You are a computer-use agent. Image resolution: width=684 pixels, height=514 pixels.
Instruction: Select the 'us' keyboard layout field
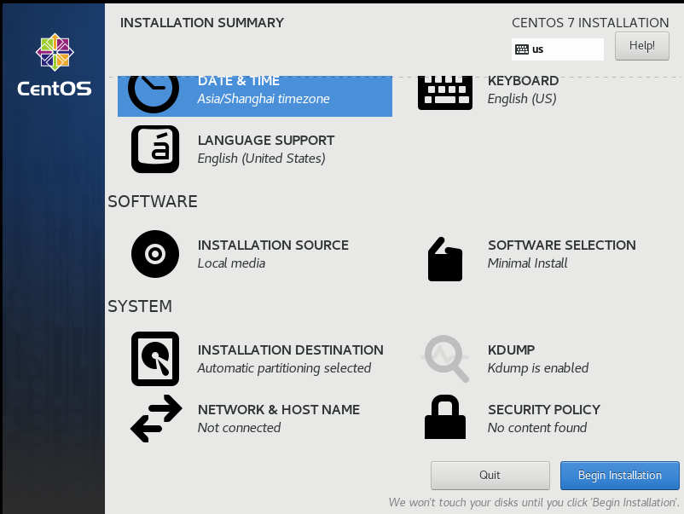(x=558, y=49)
